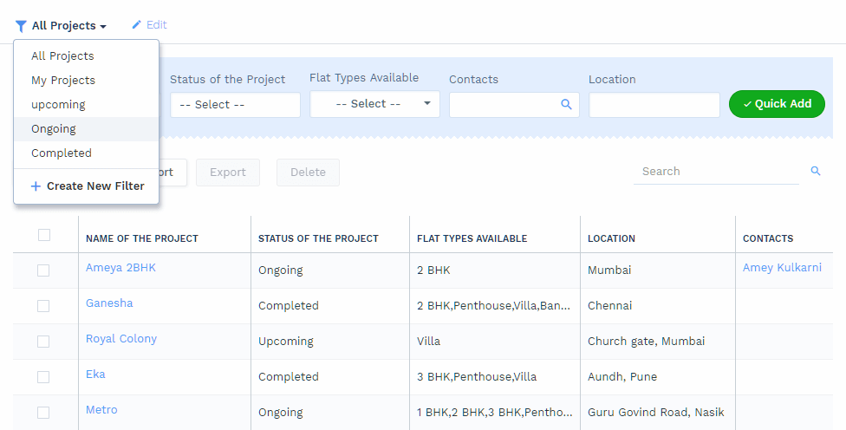Click the funnel filter icon
This screenshot has height=430, width=846.
tap(21, 26)
